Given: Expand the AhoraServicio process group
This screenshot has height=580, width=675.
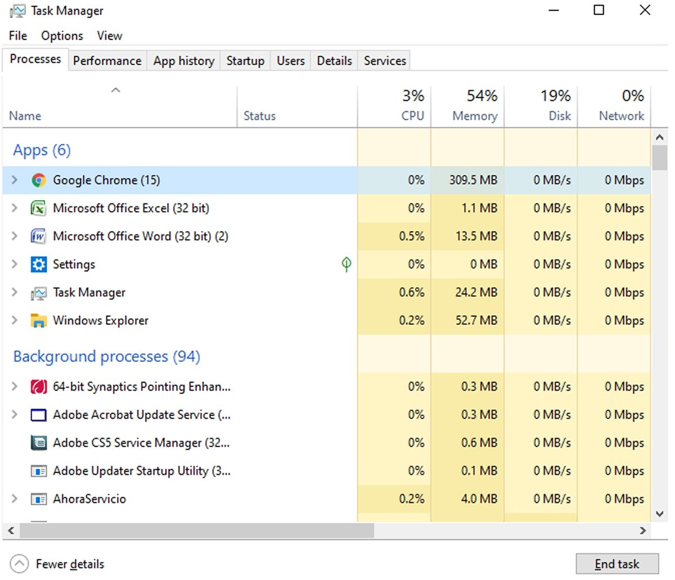Looking at the screenshot, I should 15,499.
